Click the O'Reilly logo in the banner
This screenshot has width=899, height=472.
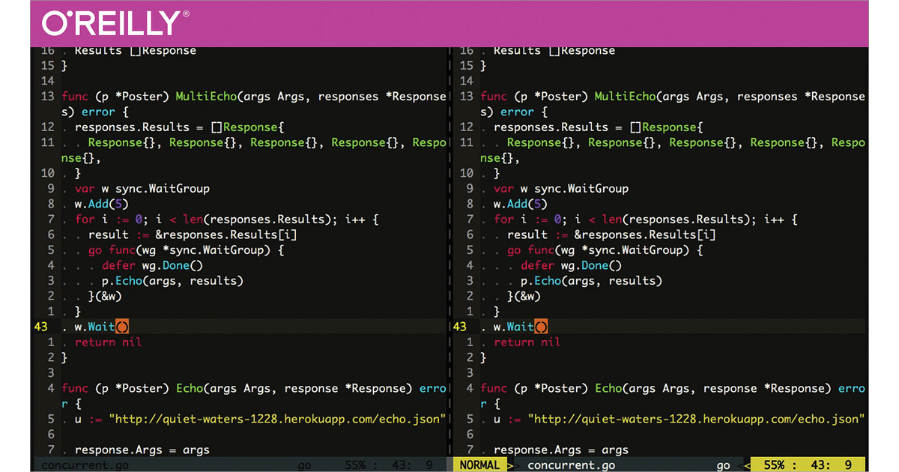tap(115, 22)
